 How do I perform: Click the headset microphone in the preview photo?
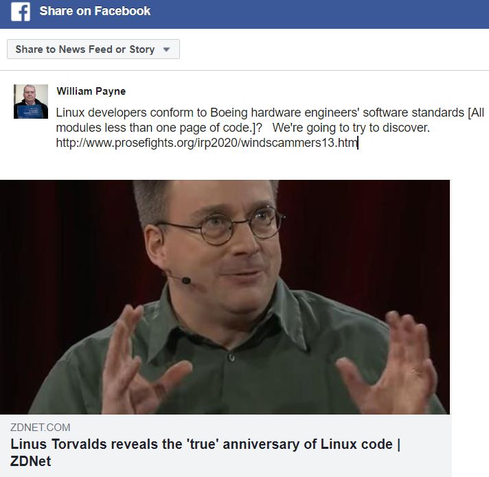(186, 281)
